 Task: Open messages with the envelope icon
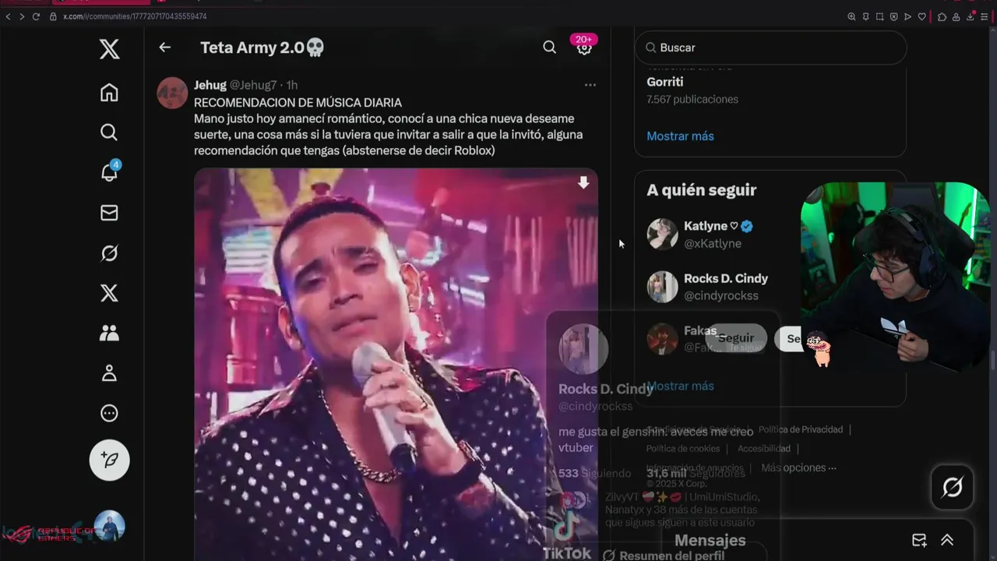point(109,213)
